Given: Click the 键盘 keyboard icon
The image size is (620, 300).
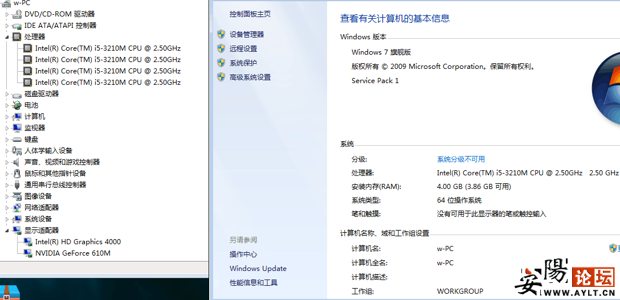Looking at the screenshot, I should (17, 139).
